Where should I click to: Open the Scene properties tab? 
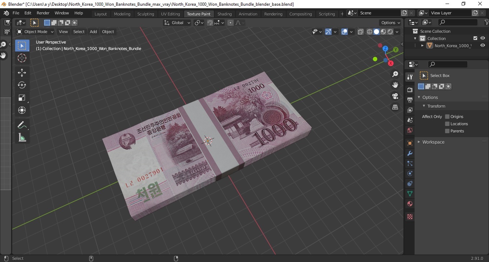coord(410,120)
